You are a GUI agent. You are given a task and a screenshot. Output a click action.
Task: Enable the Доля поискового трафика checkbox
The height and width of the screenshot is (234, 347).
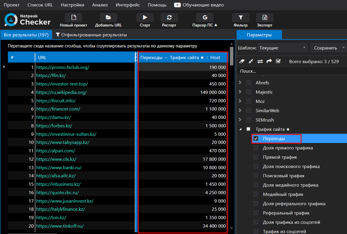pos(256,166)
